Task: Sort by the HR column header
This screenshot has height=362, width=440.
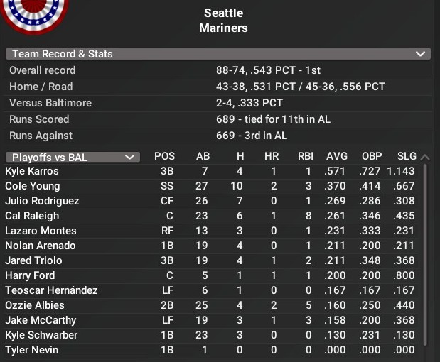Action: pyautogui.click(x=270, y=157)
